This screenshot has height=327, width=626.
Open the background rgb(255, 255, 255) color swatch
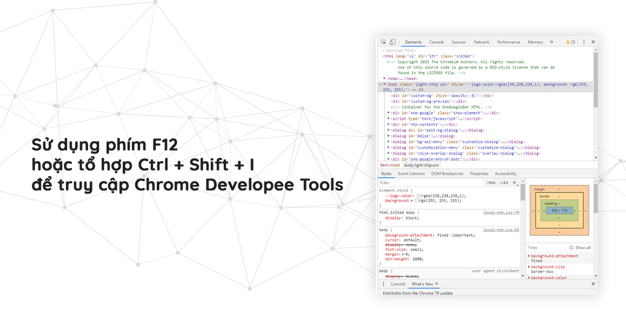point(416,201)
